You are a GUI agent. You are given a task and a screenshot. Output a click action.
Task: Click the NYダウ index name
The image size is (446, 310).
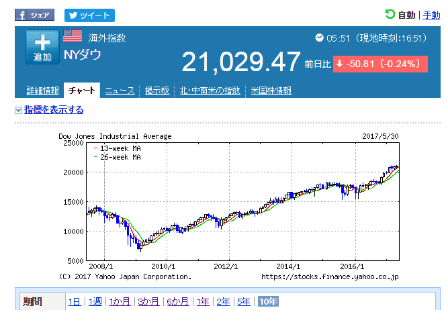click(83, 54)
